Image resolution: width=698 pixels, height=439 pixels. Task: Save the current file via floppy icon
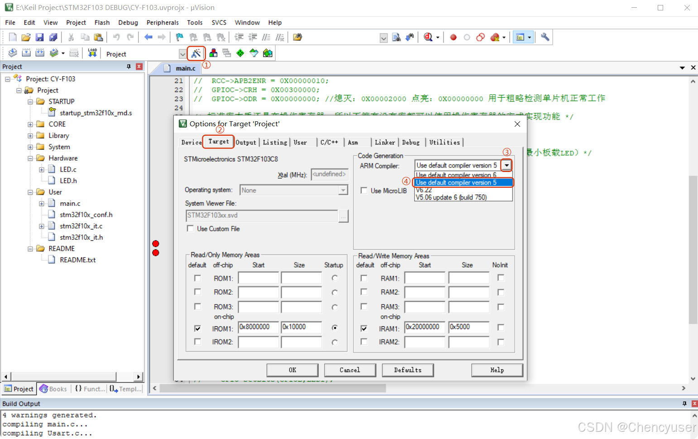(40, 37)
